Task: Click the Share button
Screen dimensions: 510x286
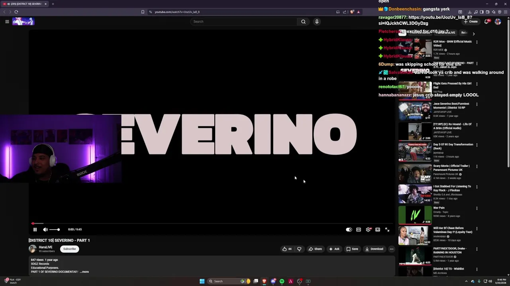Action: (315, 249)
